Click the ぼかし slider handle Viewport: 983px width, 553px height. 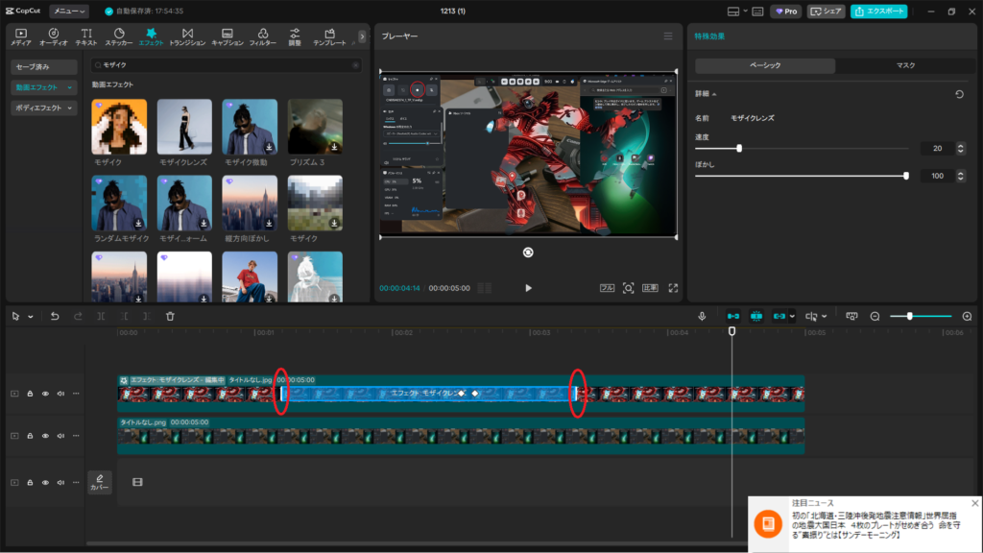click(x=906, y=176)
